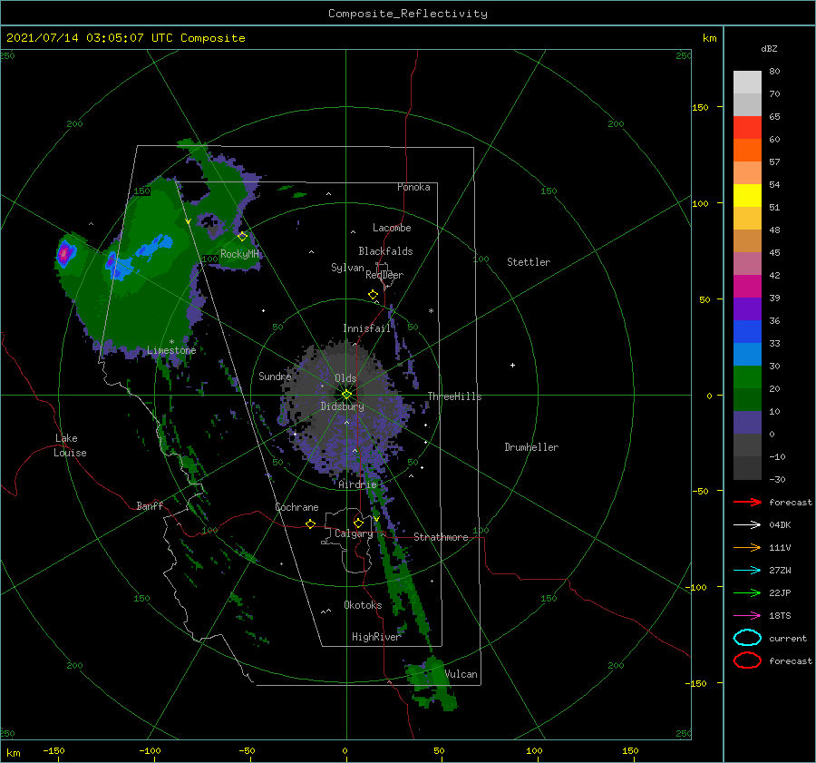Click the Vulcan label
816x763 pixels.
pyautogui.click(x=461, y=674)
